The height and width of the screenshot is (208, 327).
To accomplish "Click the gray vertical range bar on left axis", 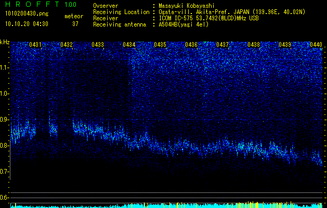I will (x=10, y=160).
